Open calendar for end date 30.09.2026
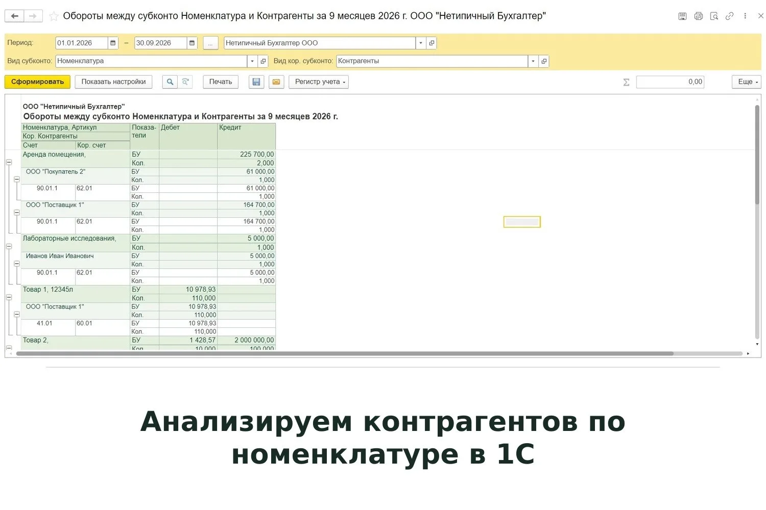 coord(192,43)
